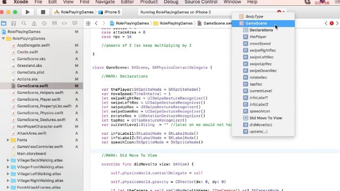This screenshot has height=191, width=340.
Task: Jump to update(_:) method
Action: [263, 132]
